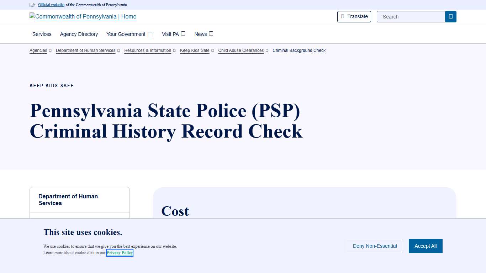Viewport: 486px width, 273px height.
Task: Open the Department of Human Services sidebar link
Action: coord(68,199)
